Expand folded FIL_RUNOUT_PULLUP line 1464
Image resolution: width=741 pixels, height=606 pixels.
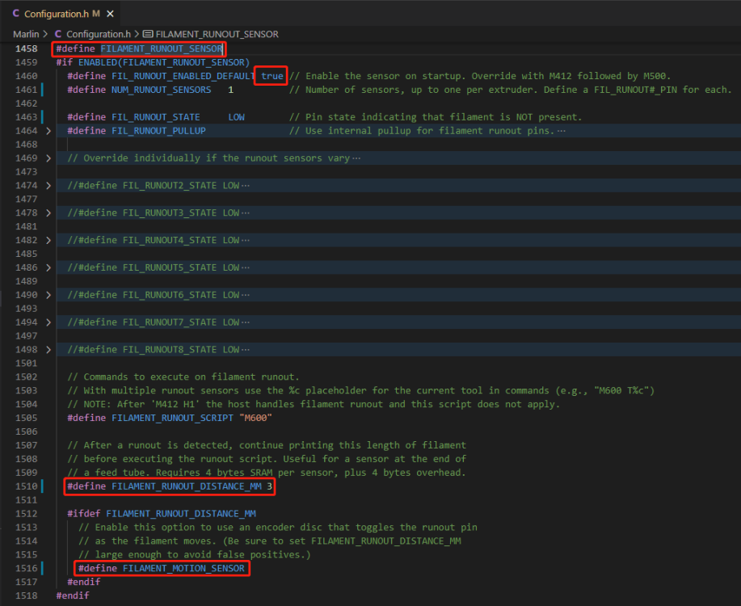tap(48, 130)
